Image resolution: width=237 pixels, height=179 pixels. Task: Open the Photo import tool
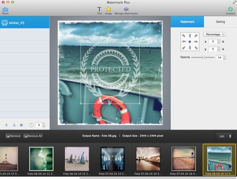click(5, 11)
